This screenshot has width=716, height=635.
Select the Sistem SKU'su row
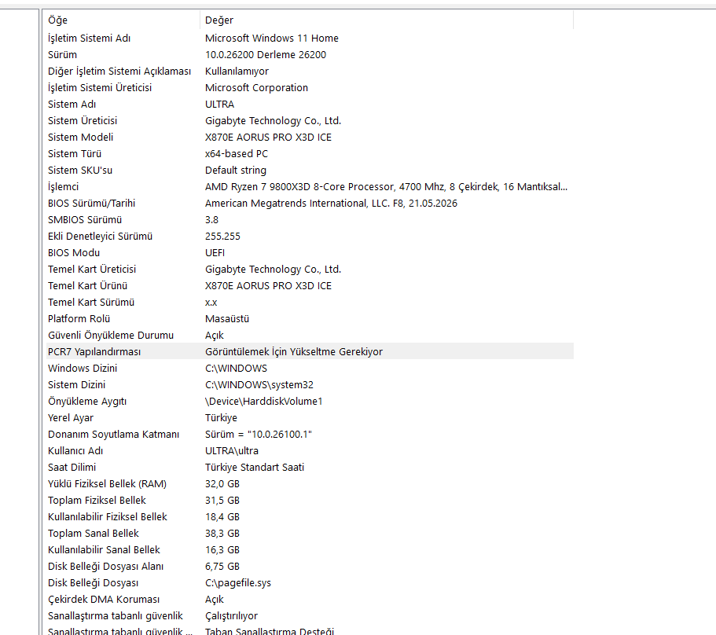tap(310, 171)
